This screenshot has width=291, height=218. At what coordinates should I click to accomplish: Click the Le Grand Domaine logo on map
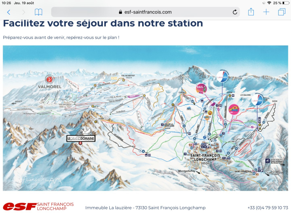tap(81, 138)
